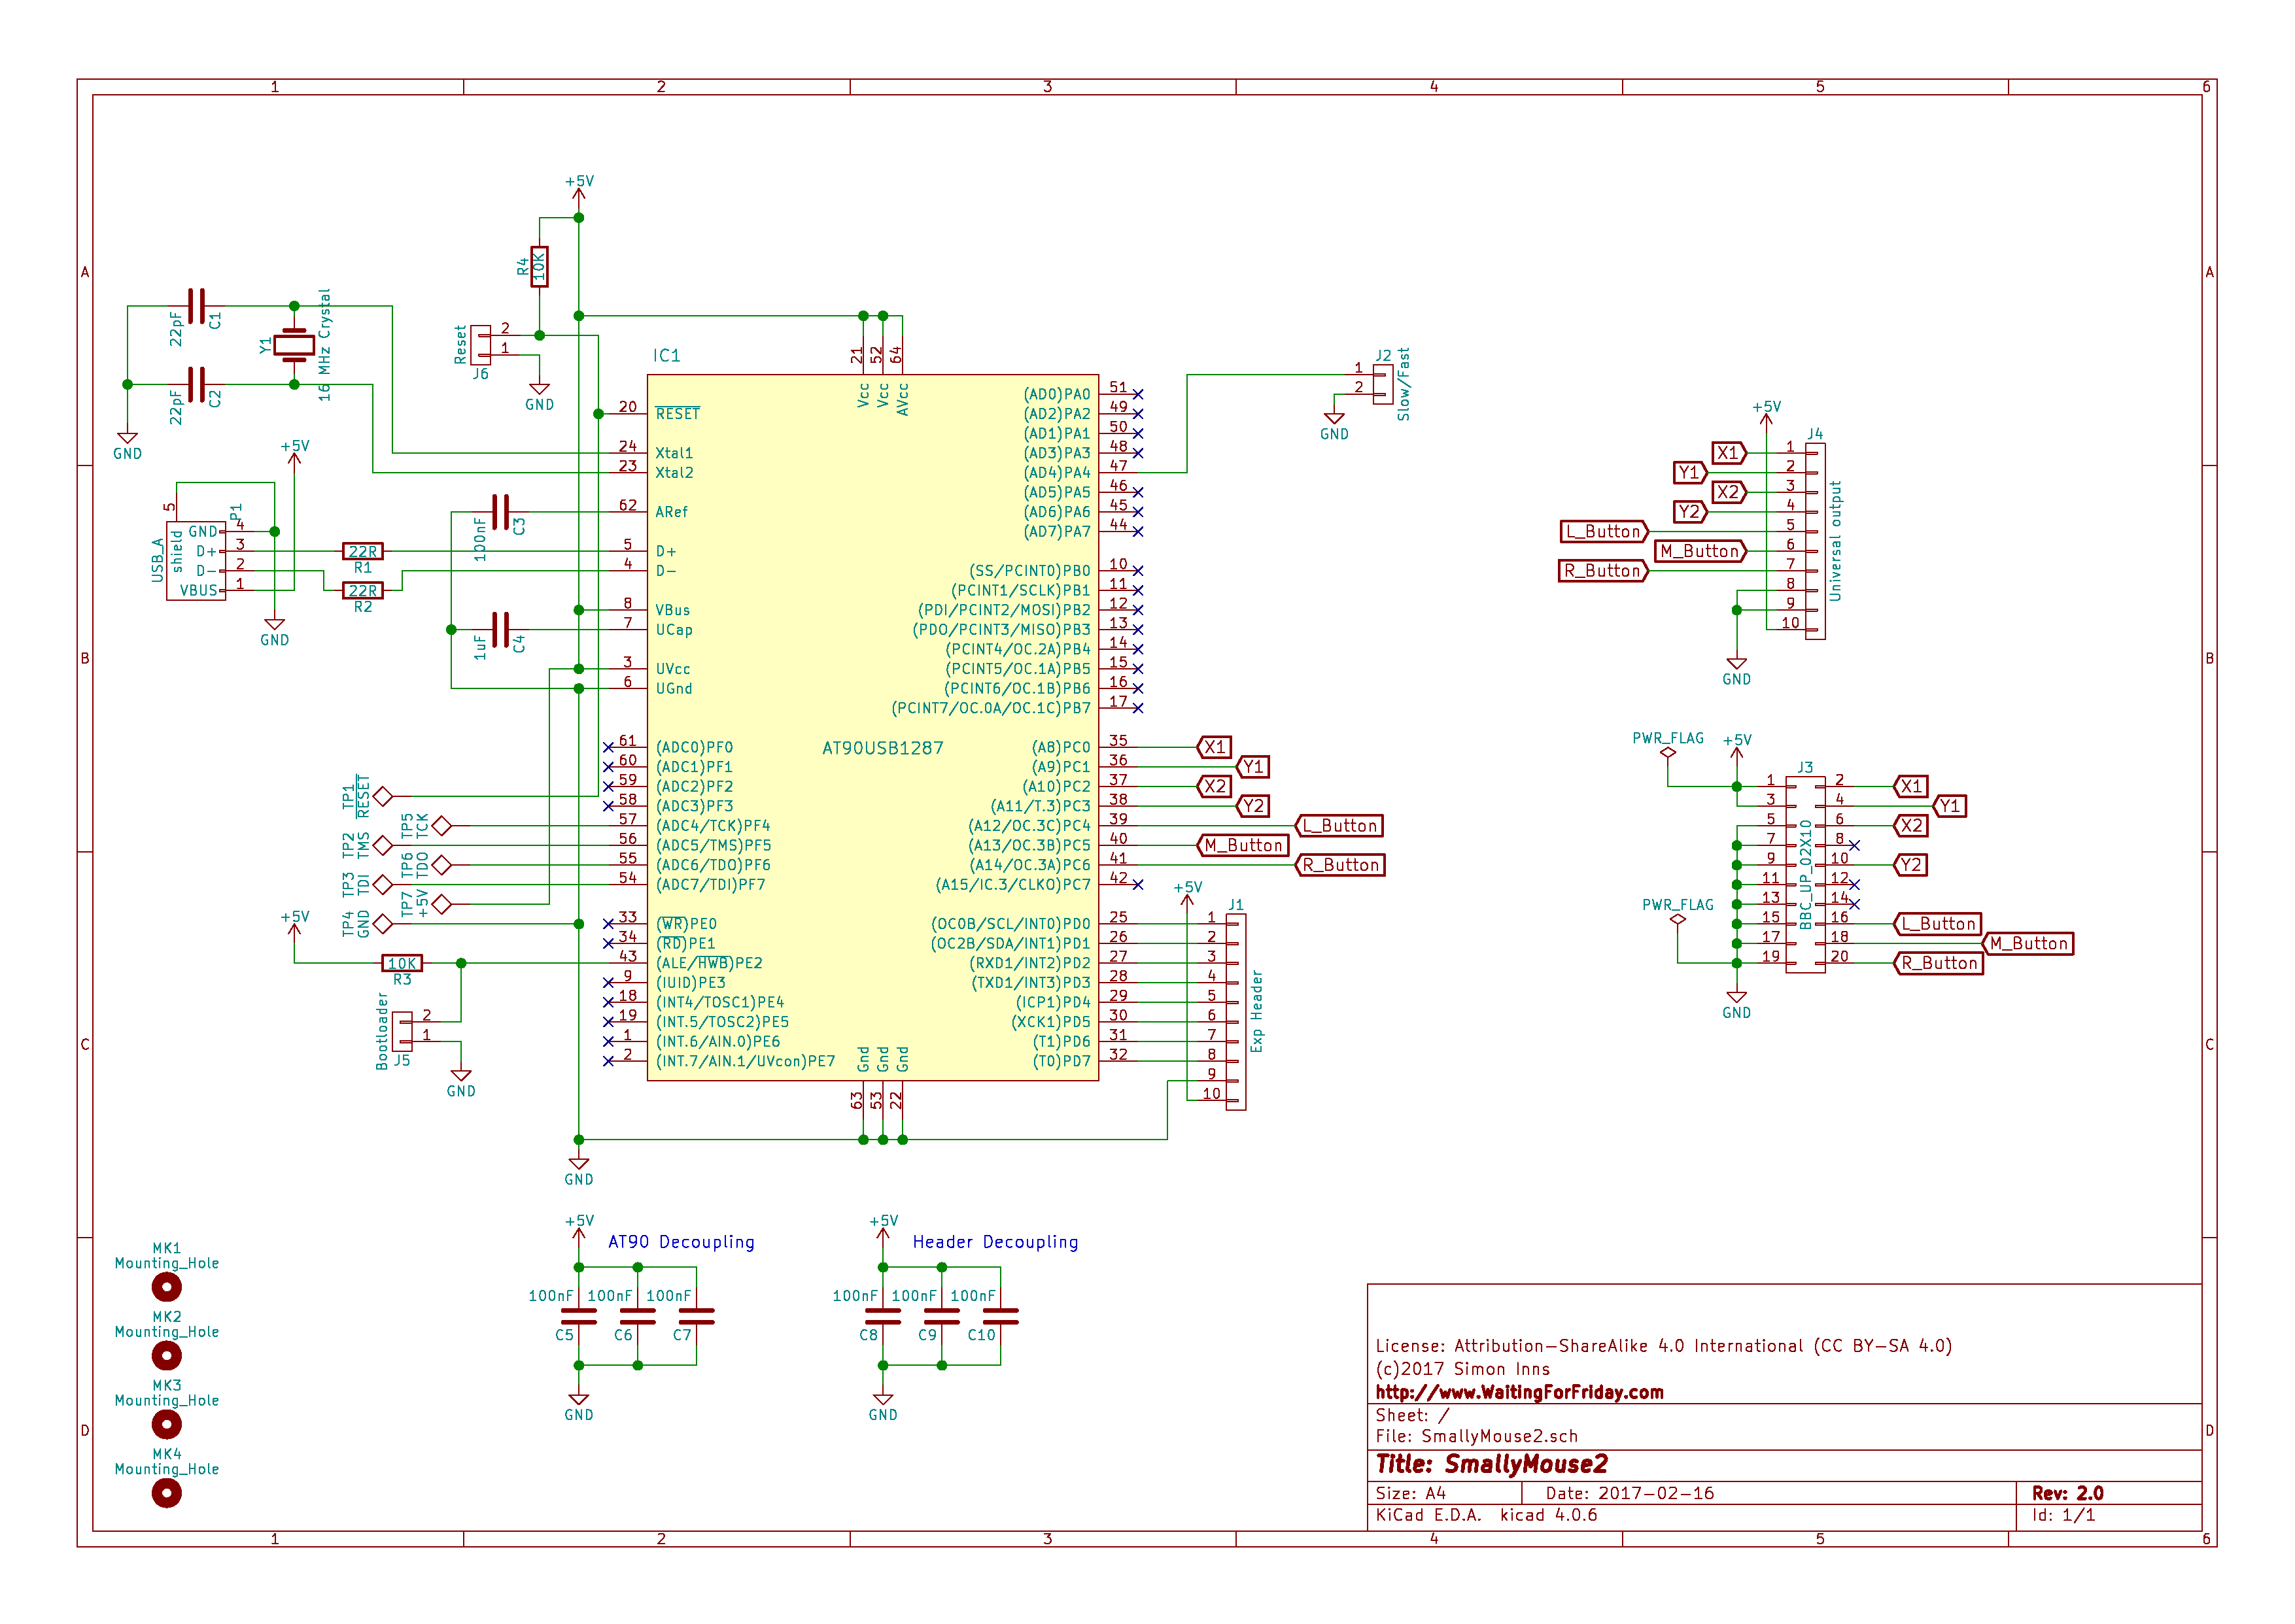This screenshot has height=1624, width=2295.
Task: Click the TP4 GND test point
Action: (x=382, y=924)
